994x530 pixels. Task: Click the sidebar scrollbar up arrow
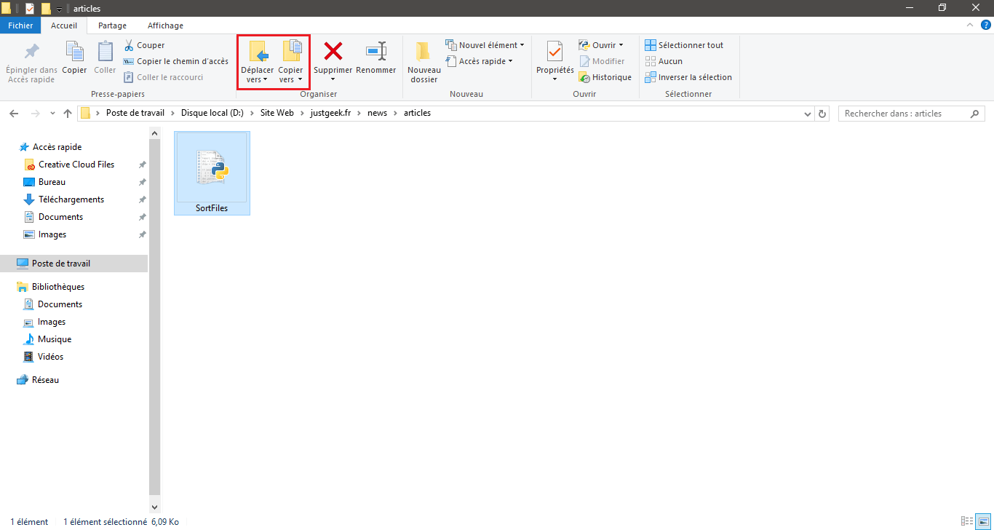point(154,133)
